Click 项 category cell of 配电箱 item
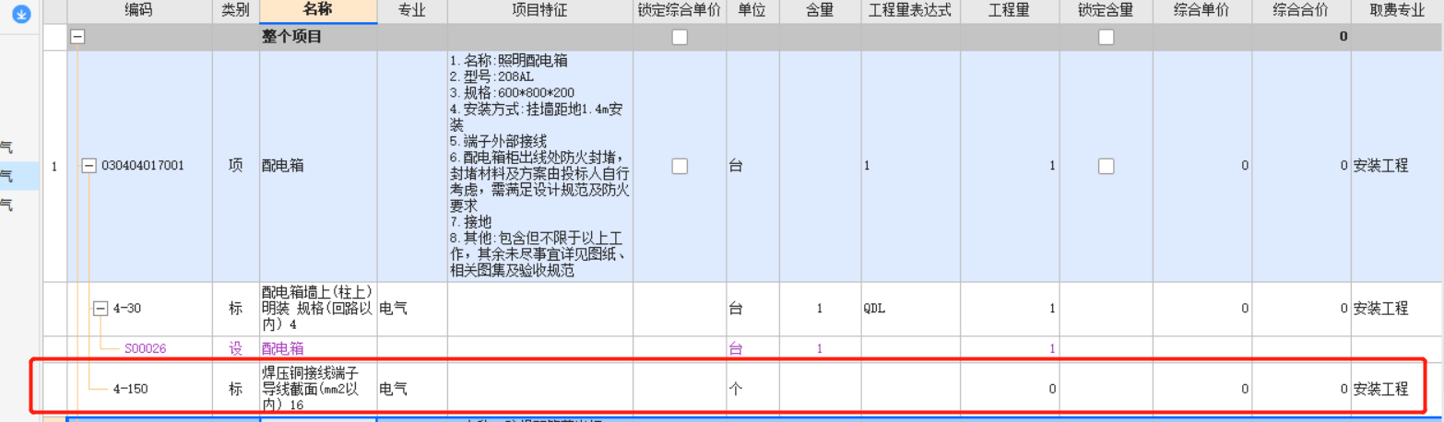The height and width of the screenshot is (422, 1444). click(x=236, y=166)
